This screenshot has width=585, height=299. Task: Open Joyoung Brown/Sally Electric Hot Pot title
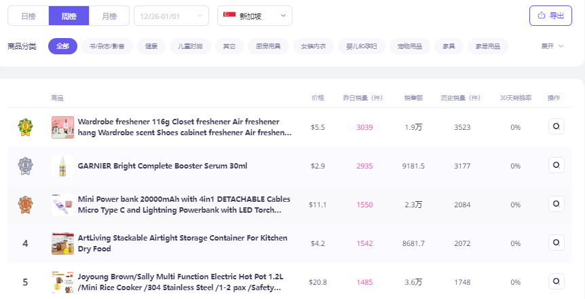(x=181, y=282)
